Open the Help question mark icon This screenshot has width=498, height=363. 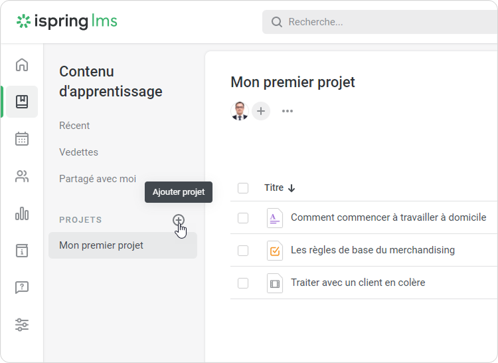(x=22, y=288)
